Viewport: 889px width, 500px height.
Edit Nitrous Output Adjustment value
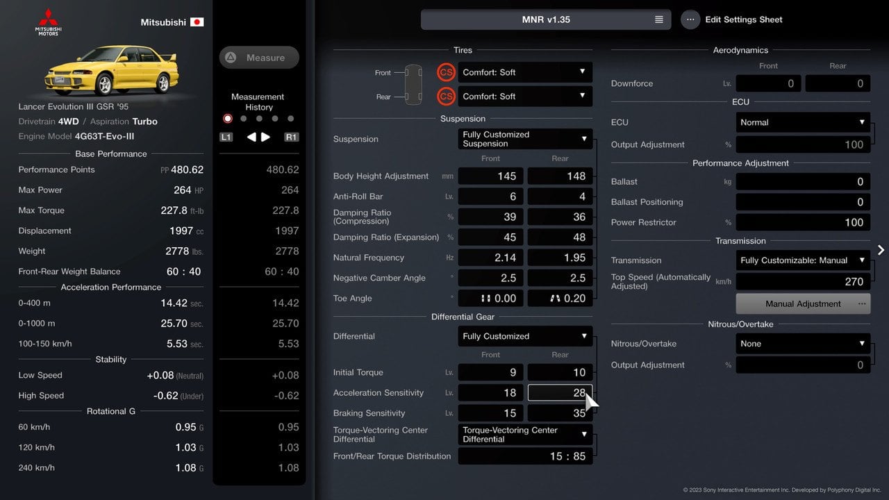[x=803, y=365]
